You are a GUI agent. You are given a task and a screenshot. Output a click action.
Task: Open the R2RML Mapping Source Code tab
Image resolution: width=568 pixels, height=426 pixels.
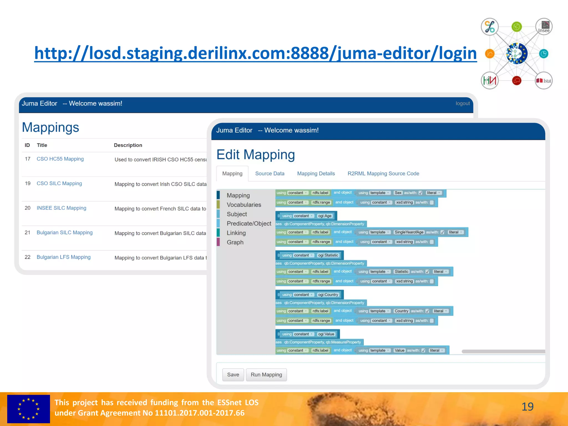tap(383, 174)
